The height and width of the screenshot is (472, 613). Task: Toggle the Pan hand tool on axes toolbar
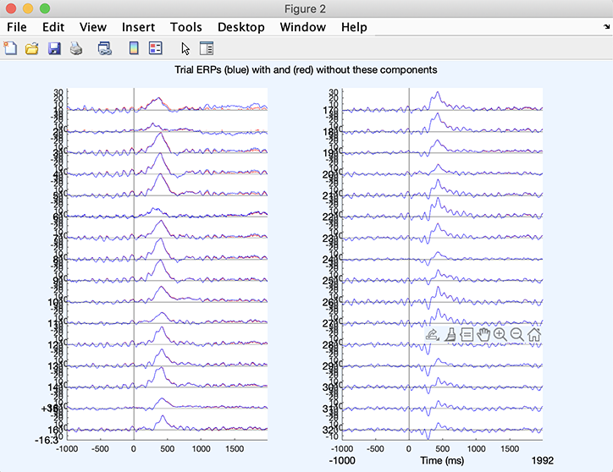coord(483,334)
